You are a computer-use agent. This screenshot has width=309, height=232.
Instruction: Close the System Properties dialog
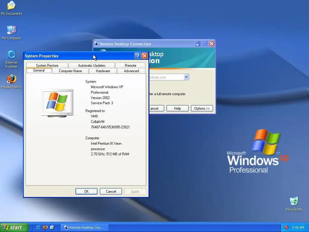(145, 56)
